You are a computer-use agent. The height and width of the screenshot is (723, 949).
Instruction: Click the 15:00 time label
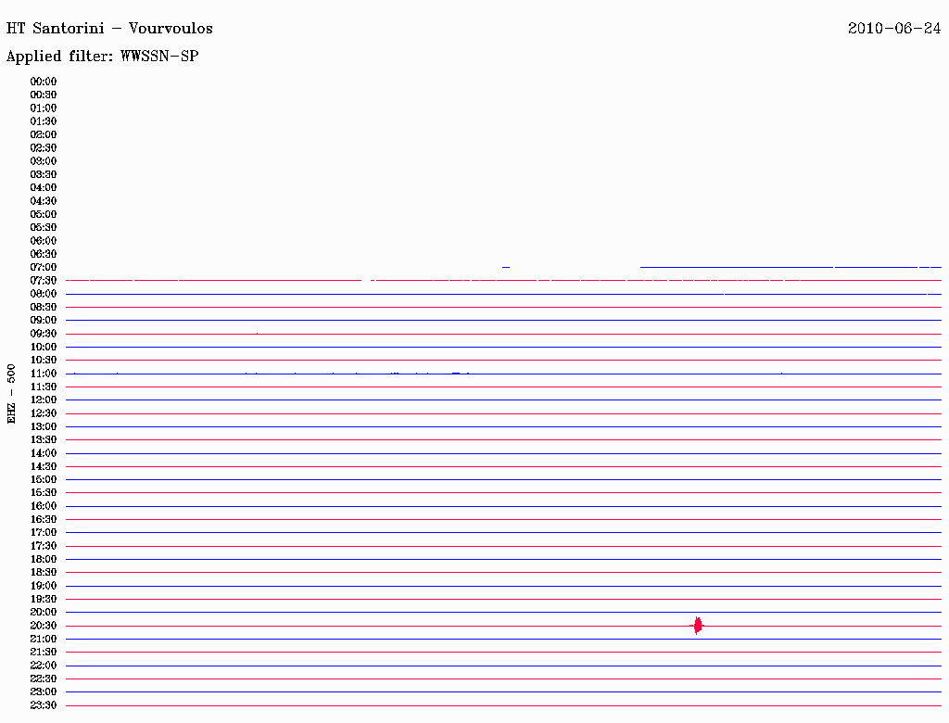click(44, 479)
